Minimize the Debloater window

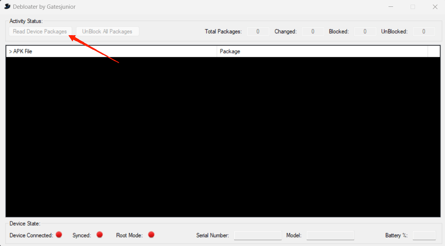[390, 7]
